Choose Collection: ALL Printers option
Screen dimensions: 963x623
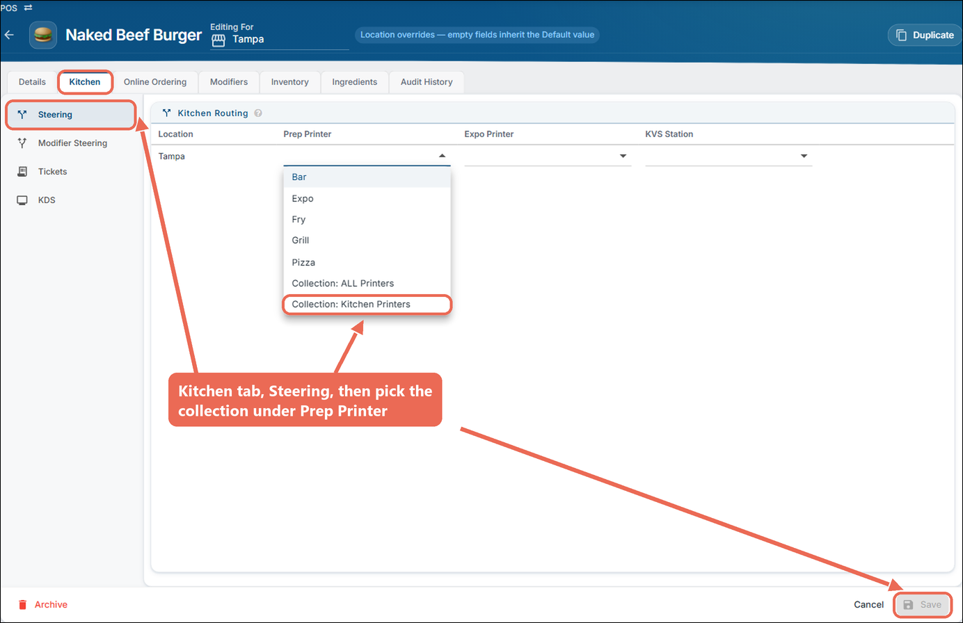click(x=367, y=284)
